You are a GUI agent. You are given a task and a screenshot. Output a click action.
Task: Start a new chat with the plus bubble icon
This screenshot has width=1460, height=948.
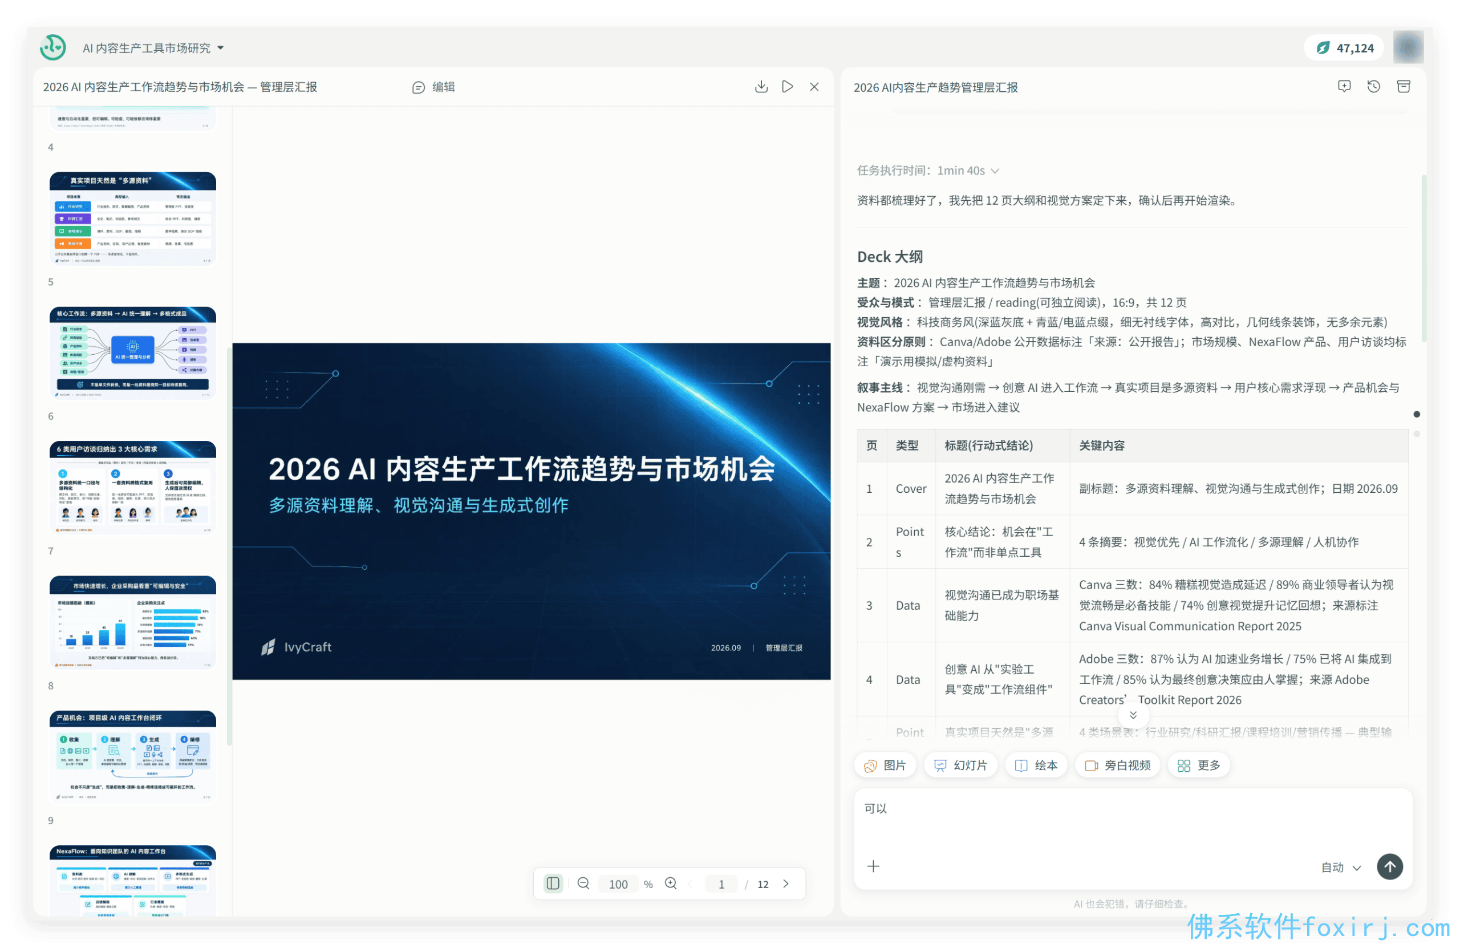(x=1344, y=87)
